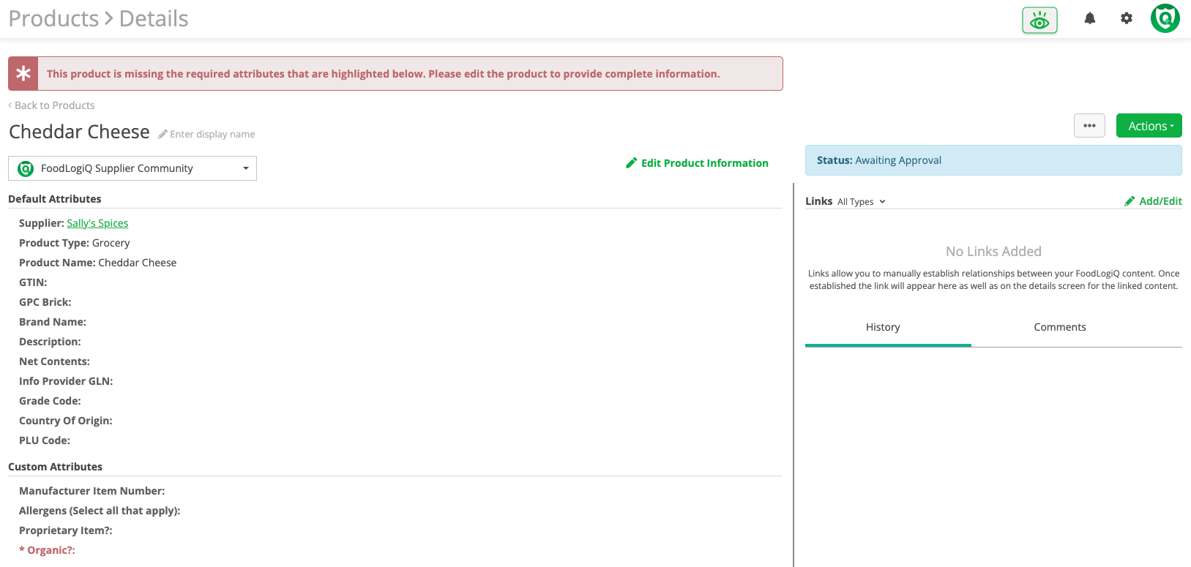Go to Products in the breadcrumb
This screenshot has width=1191, height=567.
(x=53, y=18)
